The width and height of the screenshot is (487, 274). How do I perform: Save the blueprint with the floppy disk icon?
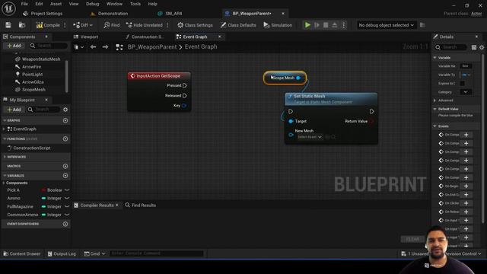click(8, 25)
